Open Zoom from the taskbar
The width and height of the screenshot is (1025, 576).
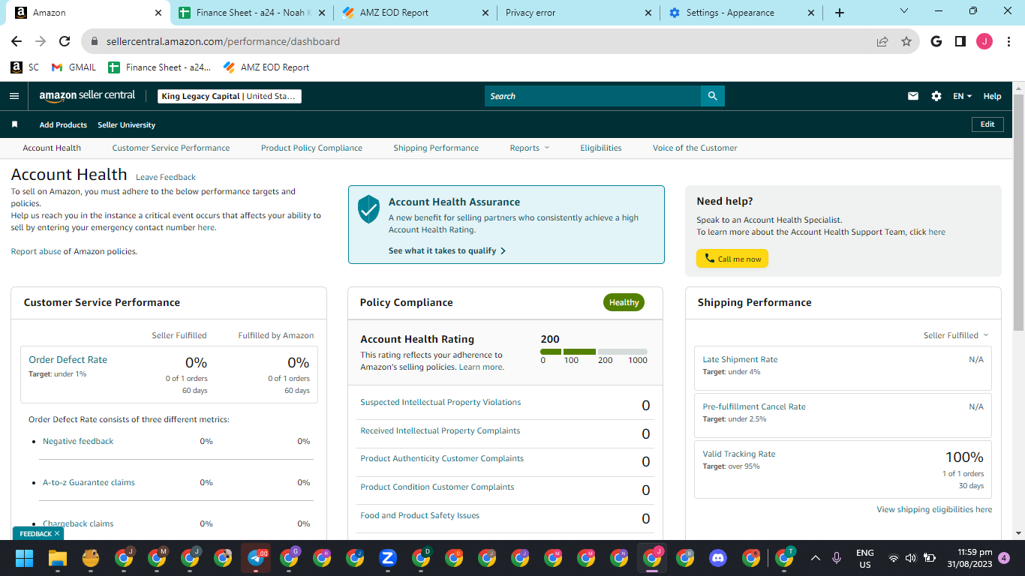coord(388,558)
